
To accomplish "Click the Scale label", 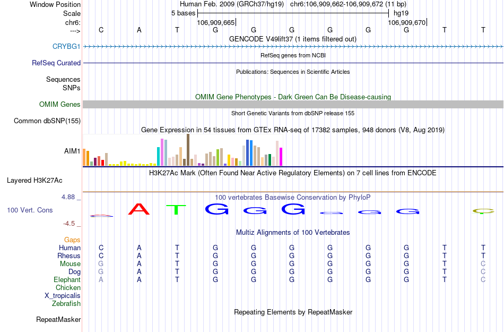I will click(x=72, y=13).
